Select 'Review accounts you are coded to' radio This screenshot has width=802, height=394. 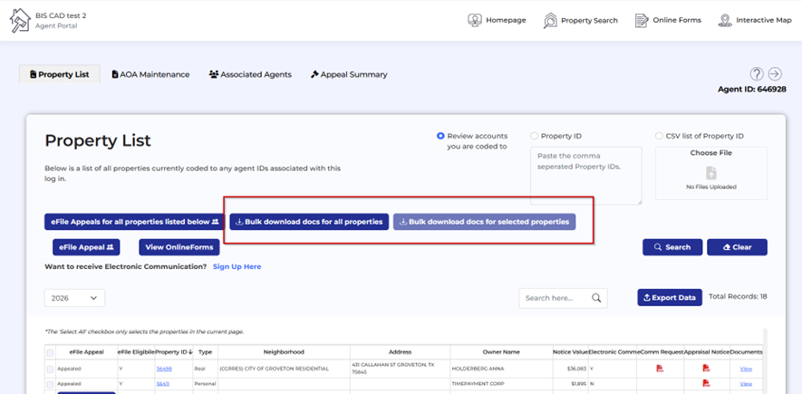click(440, 136)
